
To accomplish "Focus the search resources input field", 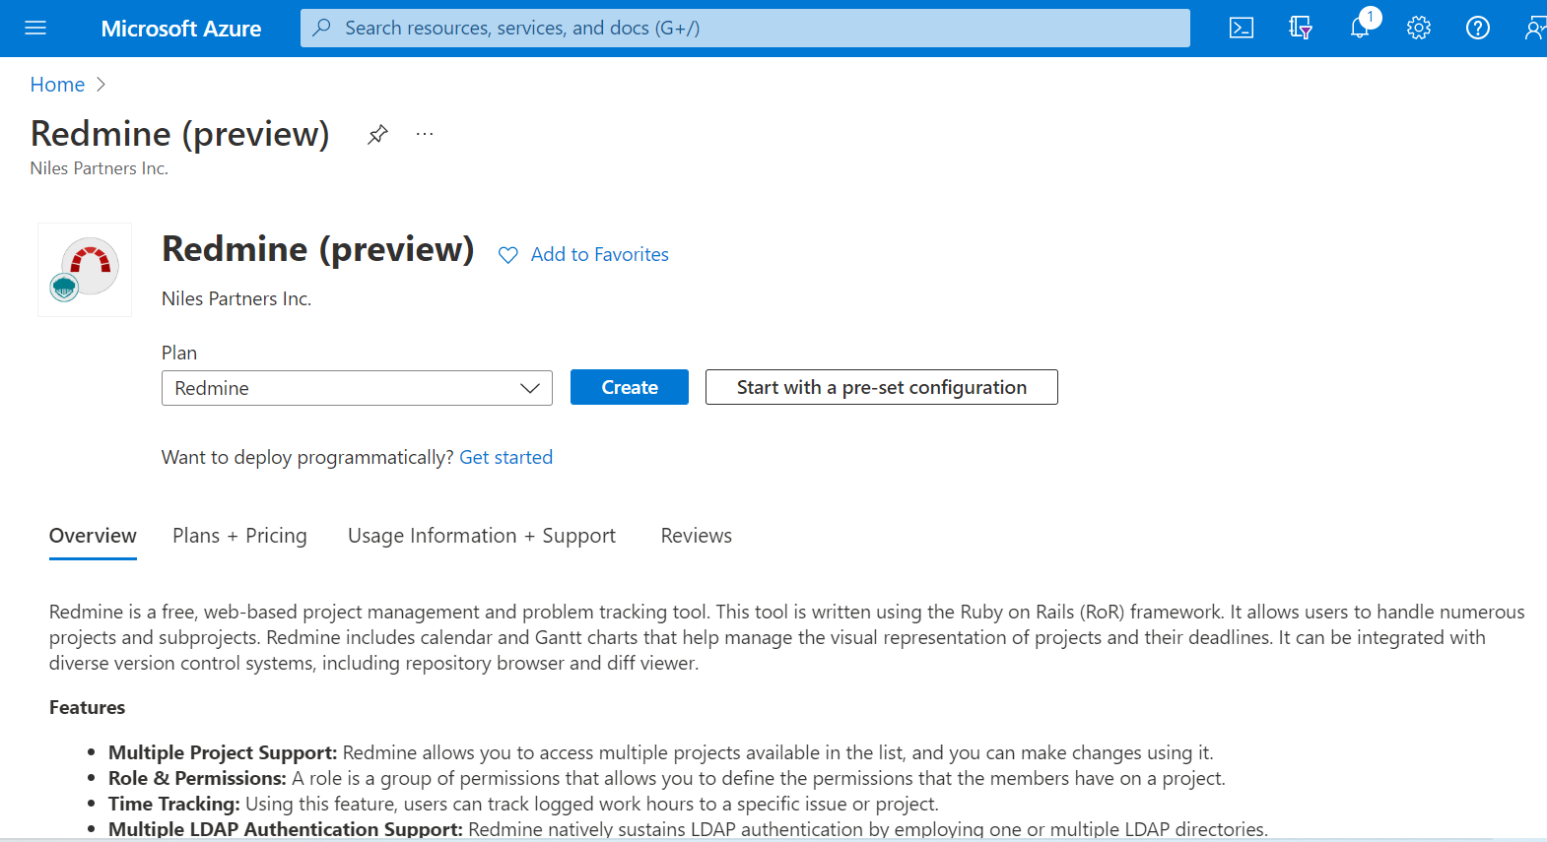I will (x=745, y=28).
